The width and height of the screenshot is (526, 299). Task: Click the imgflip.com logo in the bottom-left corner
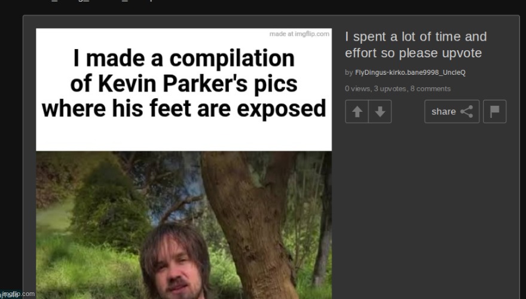tap(17, 294)
